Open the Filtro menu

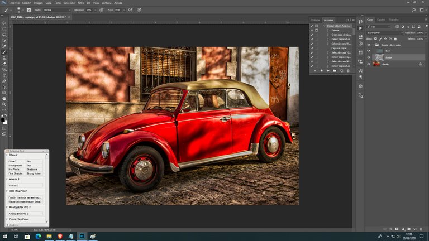pyautogui.click(x=80, y=3)
